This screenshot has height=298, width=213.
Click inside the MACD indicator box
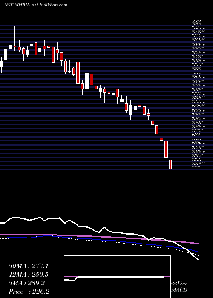tap(117, 277)
